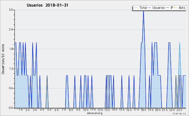Click the light blue Total legend line

tap(136, 8)
